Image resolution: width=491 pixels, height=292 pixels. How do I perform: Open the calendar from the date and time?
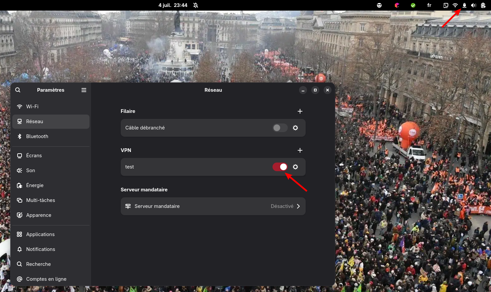(x=173, y=5)
